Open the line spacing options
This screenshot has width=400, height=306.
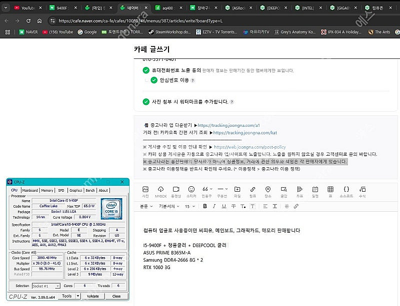point(274,206)
